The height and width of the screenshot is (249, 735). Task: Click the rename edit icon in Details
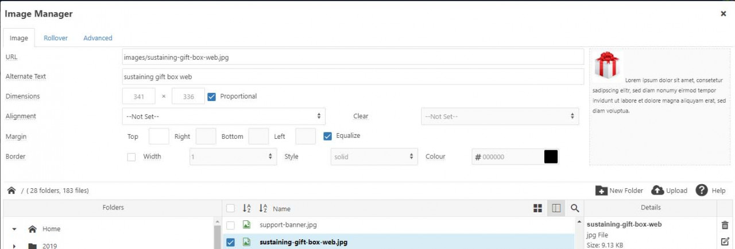point(725,242)
